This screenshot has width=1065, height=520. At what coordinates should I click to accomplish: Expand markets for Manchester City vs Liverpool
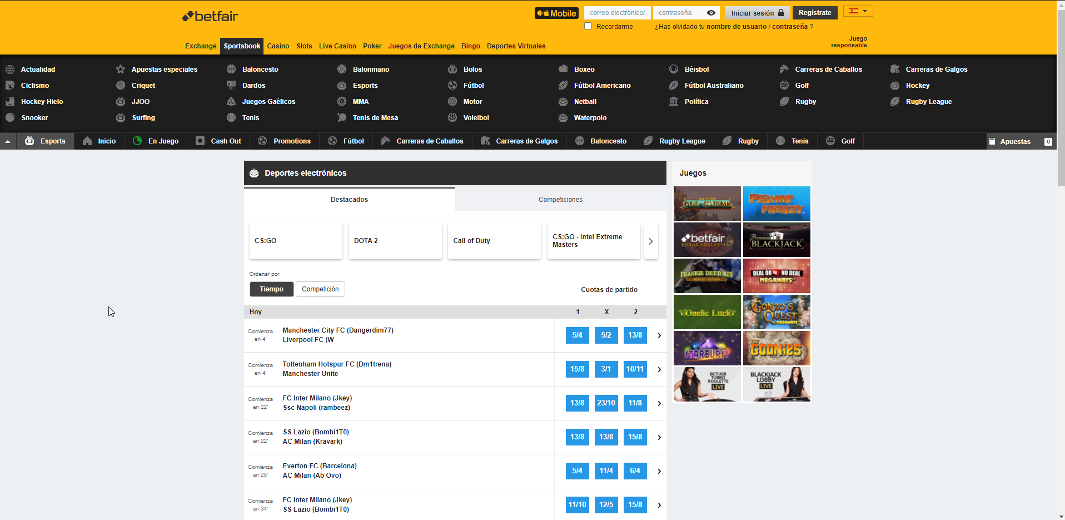[x=659, y=336]
